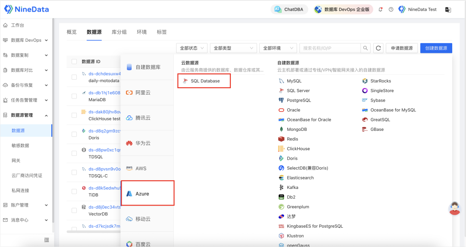The image size is (466, 247).
Task: Open data source link ds-db1hj1e608
Action: pyautogui.click(x=104, y=93)
